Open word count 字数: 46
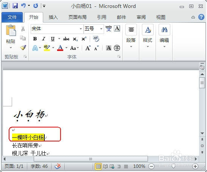 tap(39, 166)
